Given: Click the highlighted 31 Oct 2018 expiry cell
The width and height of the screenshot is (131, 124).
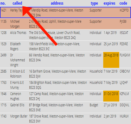Looking at the screenshot, I should [x=111, y=96].
